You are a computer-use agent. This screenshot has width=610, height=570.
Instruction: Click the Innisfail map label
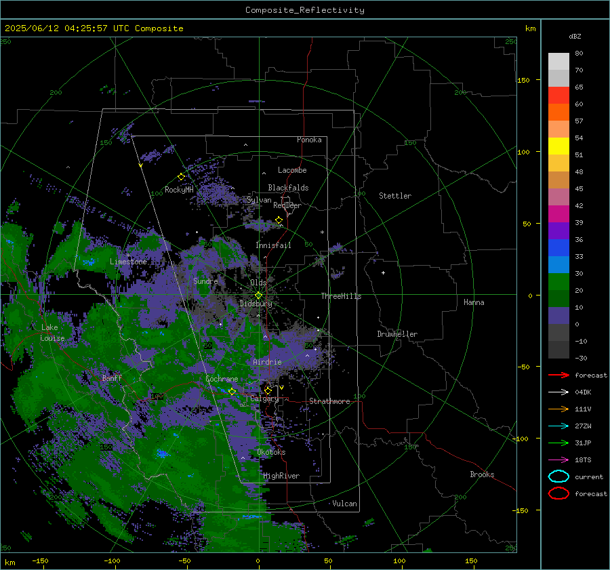click(x=273, y=245)
